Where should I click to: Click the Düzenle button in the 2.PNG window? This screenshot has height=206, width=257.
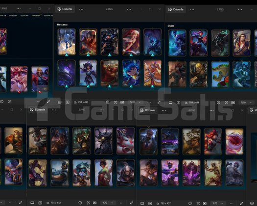pyautogui.click(x=65, y=9)
